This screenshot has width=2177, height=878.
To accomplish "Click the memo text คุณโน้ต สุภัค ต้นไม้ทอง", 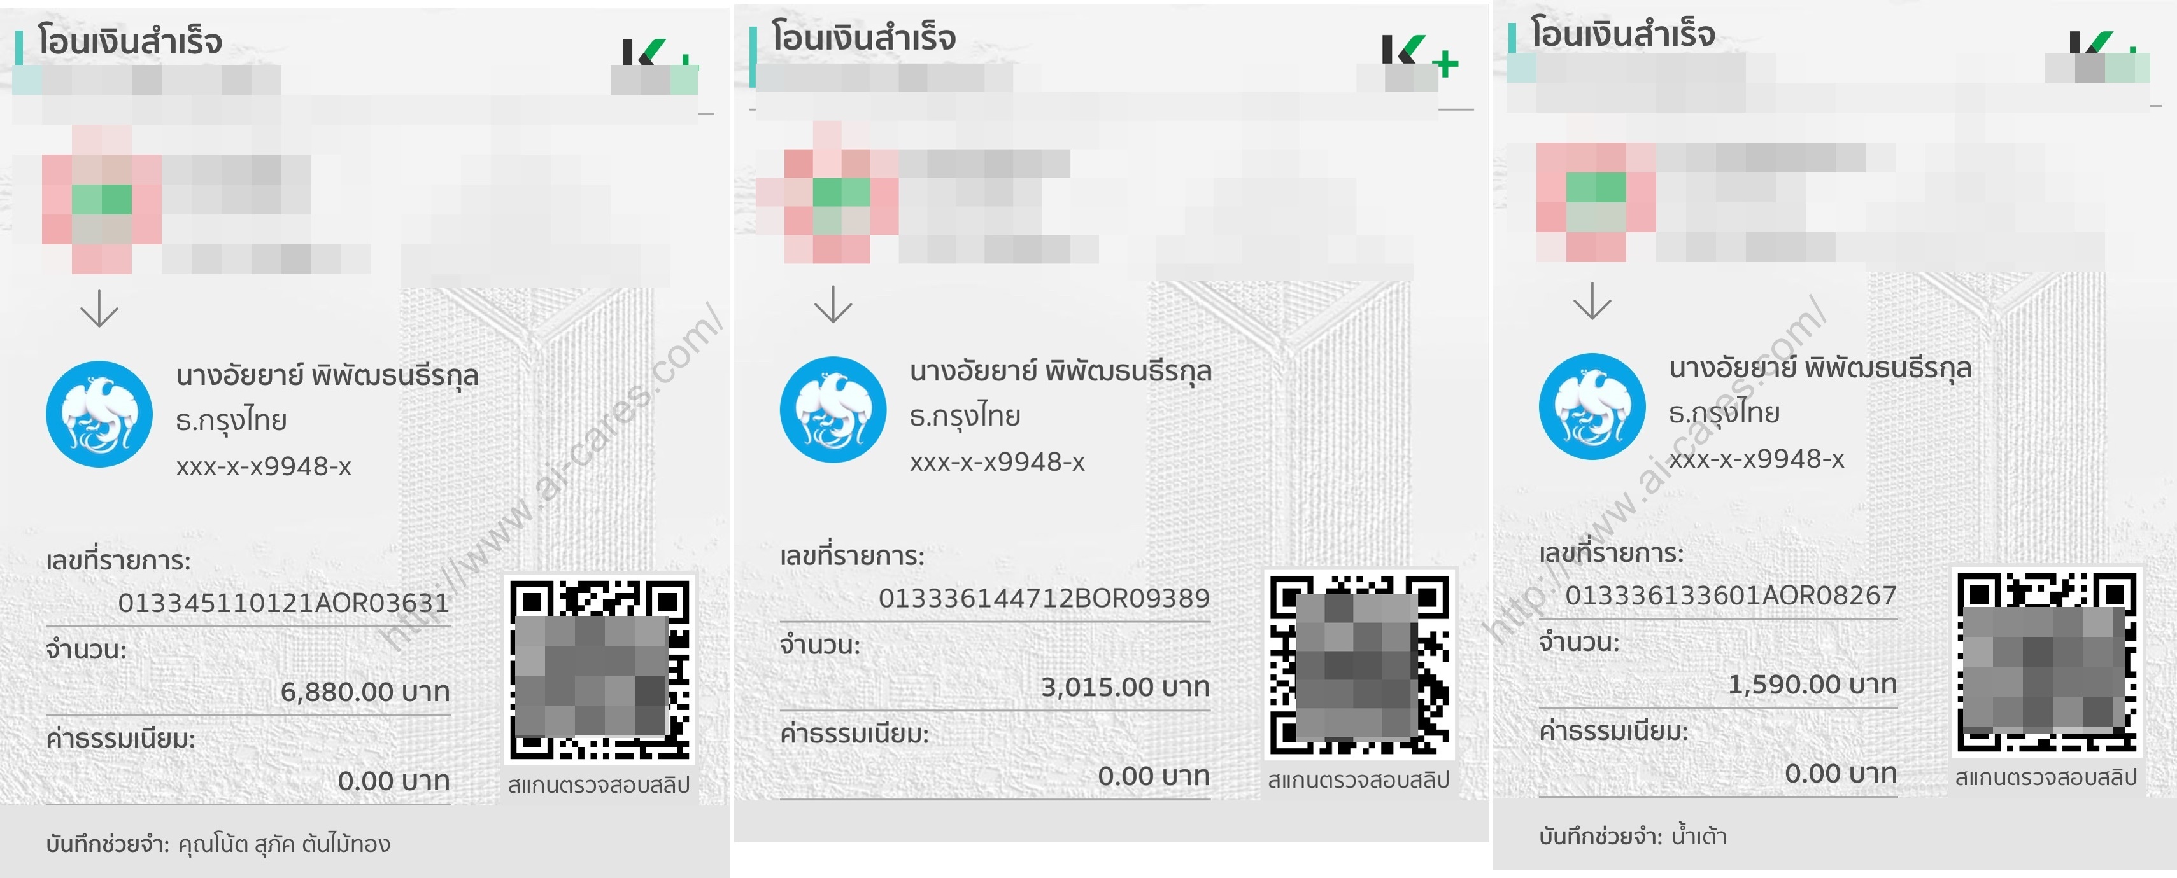I will (284, 844).
